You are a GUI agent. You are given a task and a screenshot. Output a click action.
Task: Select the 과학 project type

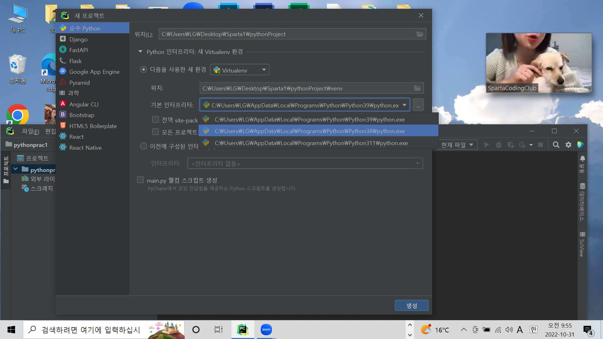[93, 93]
